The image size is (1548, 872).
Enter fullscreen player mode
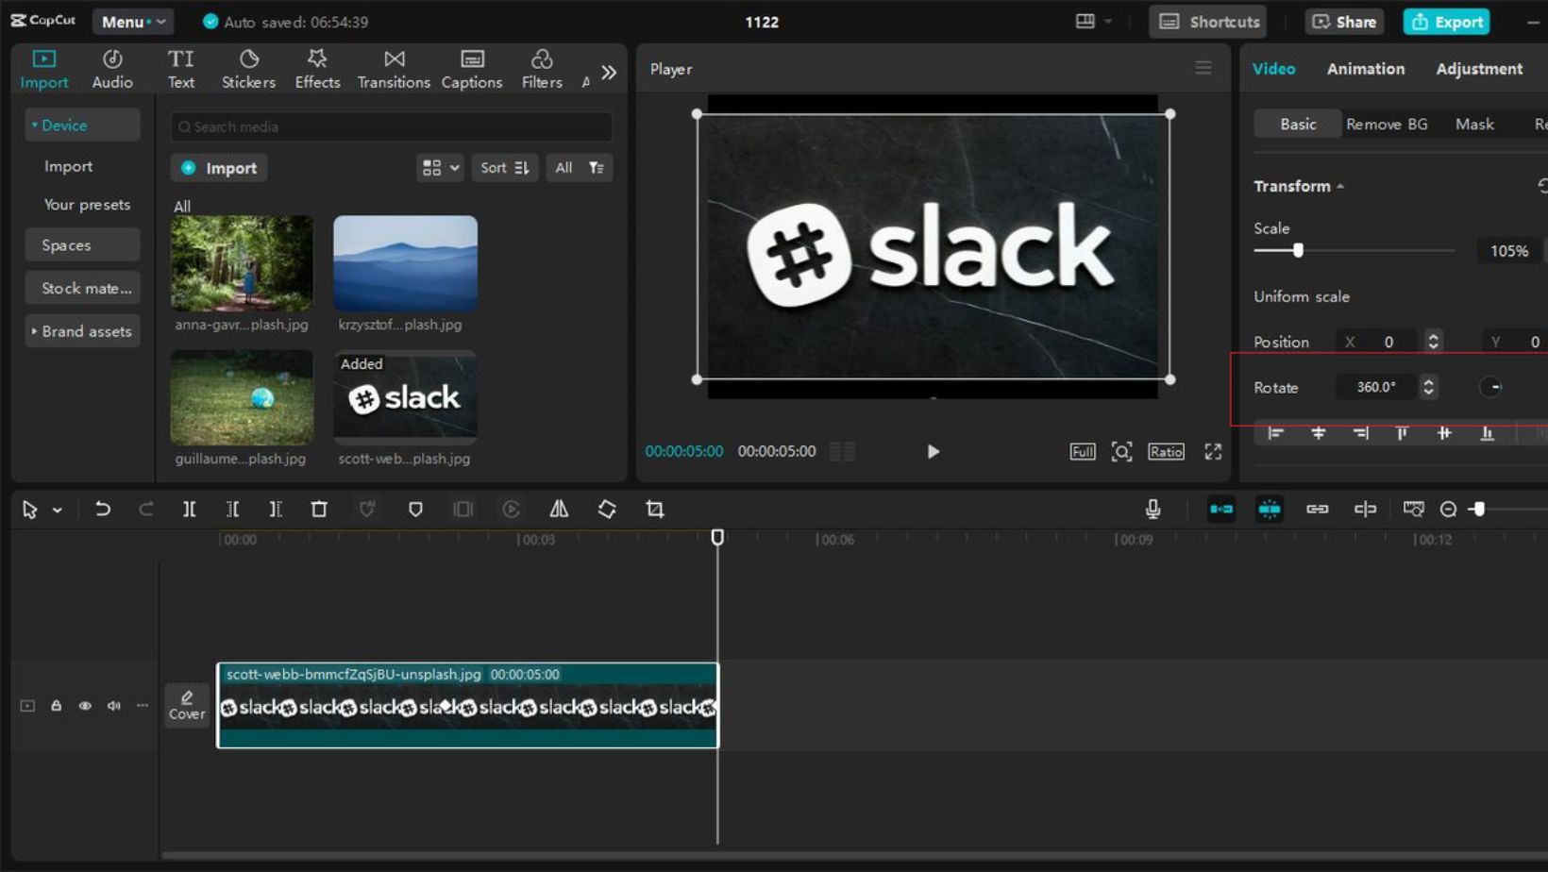point(1213,451)
